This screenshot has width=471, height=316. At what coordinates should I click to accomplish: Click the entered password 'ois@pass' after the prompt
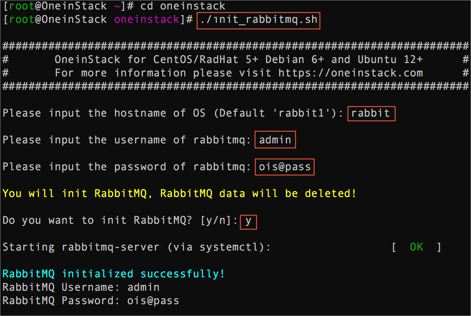tap(285, 167)
